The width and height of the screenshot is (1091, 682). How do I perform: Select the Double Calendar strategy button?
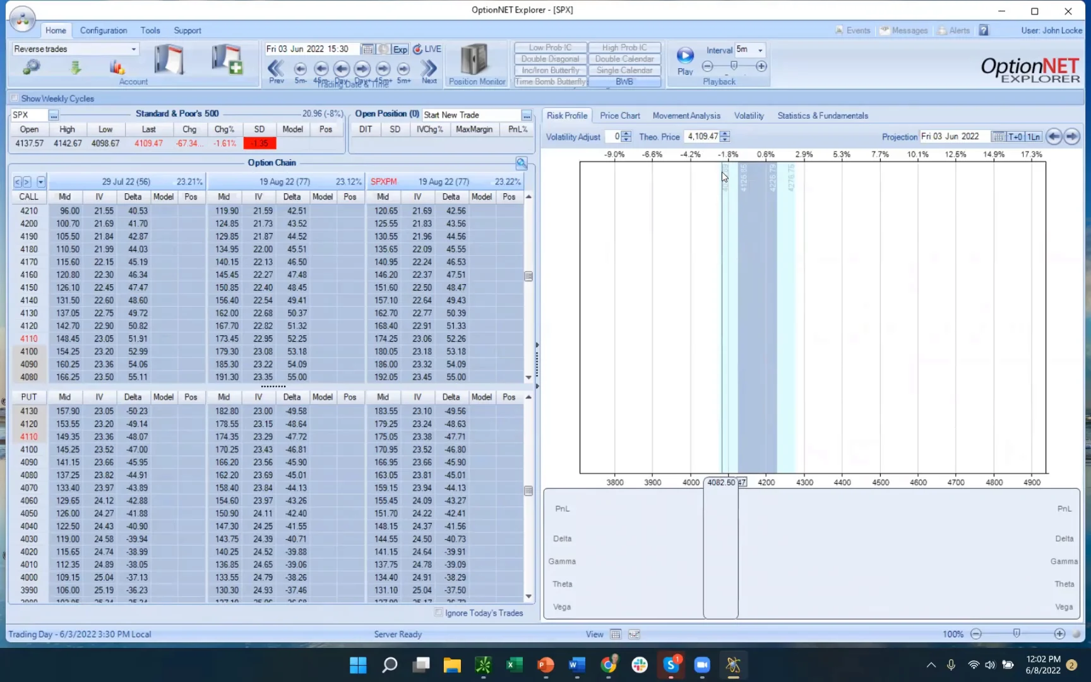point(624,59)
